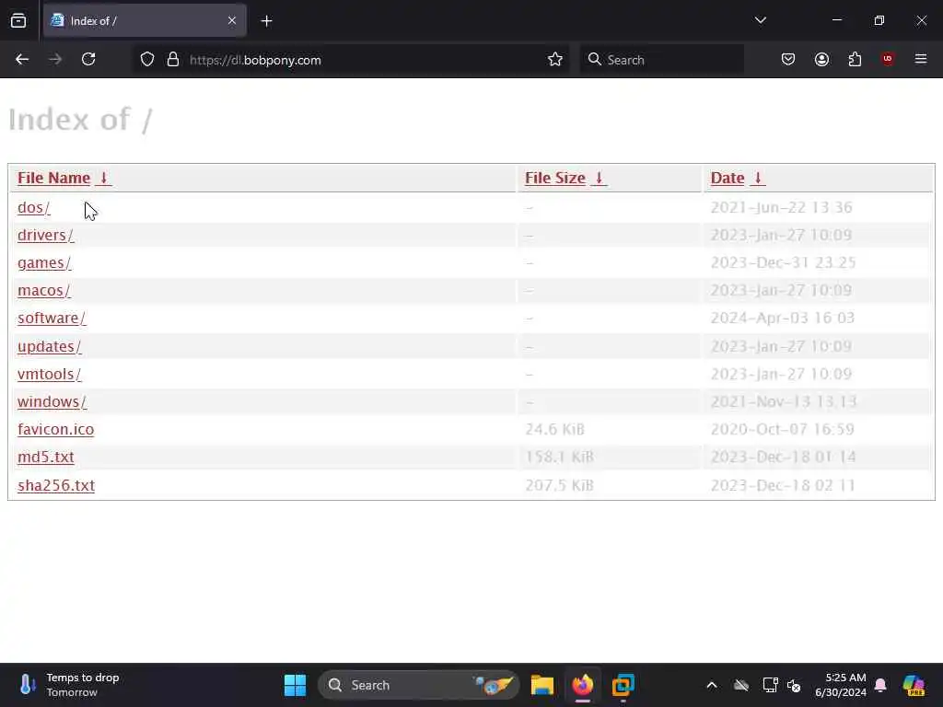This screenshot has height=707, width=943.
Task: Sort listing by Date header
Action: (x=728, y=178)
